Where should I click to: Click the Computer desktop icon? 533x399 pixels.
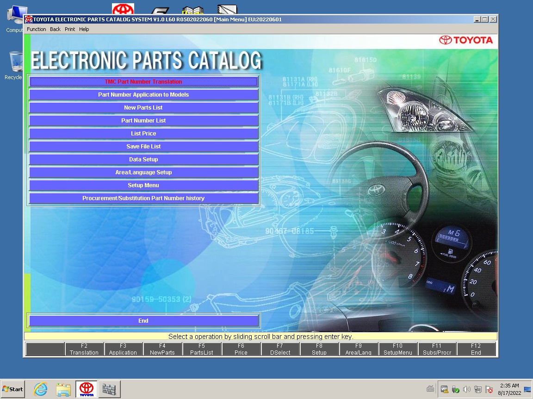[15, 18]
